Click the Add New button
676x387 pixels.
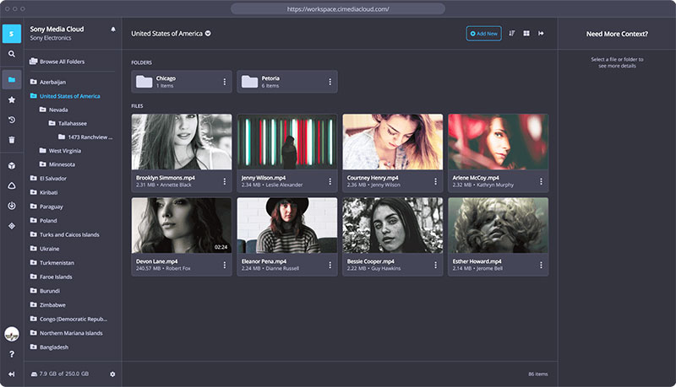coord(483,34)
